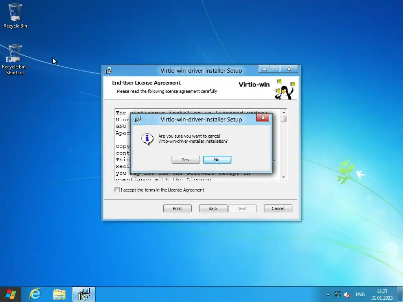Select the Recycle Bin desktop icon
403x302 pixels.
(15, 16)
